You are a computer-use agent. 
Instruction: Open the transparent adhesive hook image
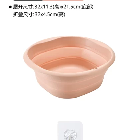point(70,131)
